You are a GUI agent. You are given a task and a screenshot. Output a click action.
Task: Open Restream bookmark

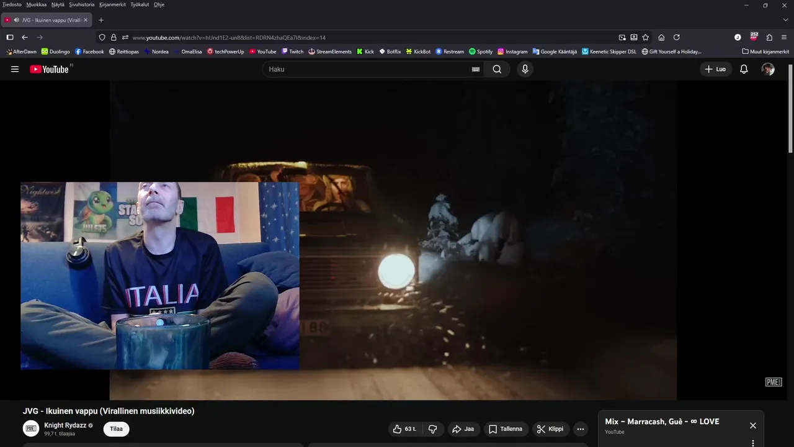pos(450,52)
